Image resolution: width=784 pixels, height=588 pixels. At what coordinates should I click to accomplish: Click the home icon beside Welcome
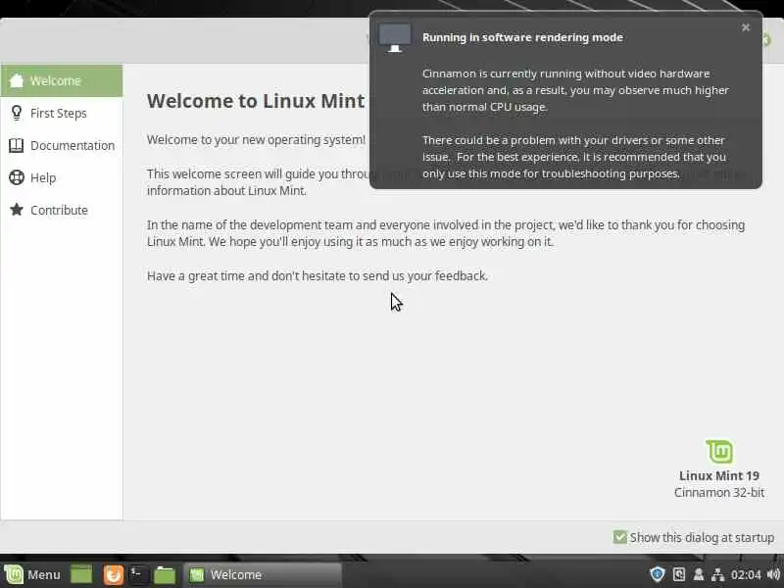(17, 80)
